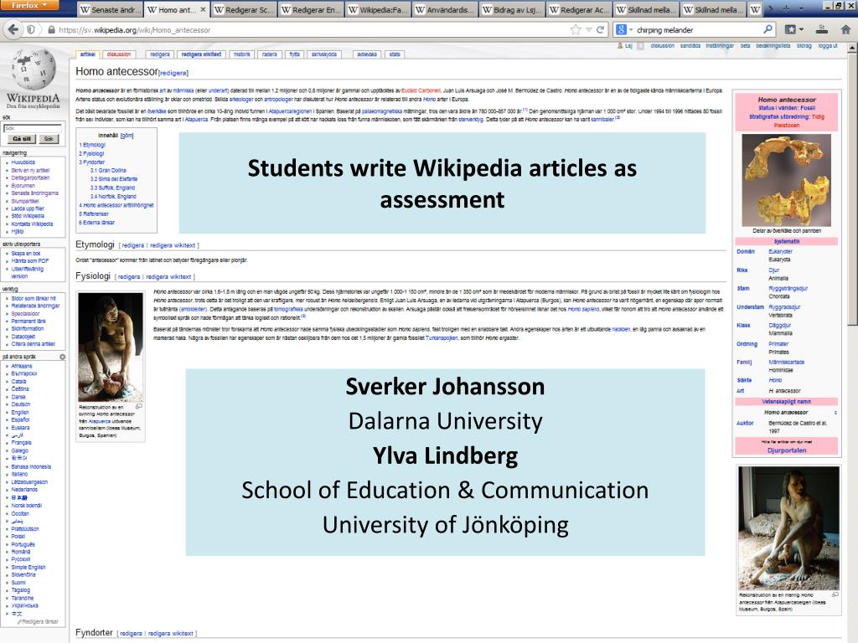Open the Huvudsida sidebar link
Image resolution: width=858 pixels, height=643 pixels.
coord(23,162)
